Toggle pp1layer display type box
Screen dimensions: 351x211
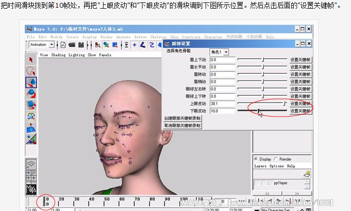264,183
